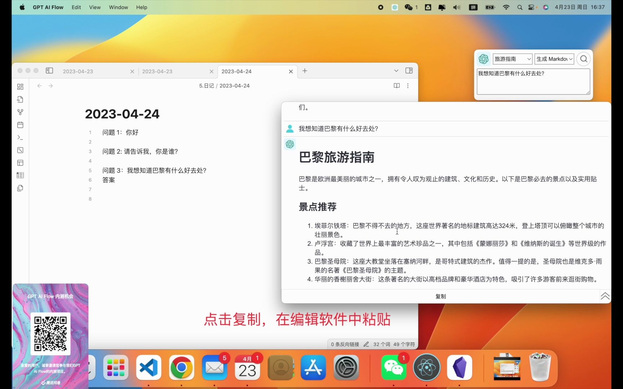The height and width of the screenshot is (389, 623).
Task: Open the Edit menu in menu bar
Action: 76,7
